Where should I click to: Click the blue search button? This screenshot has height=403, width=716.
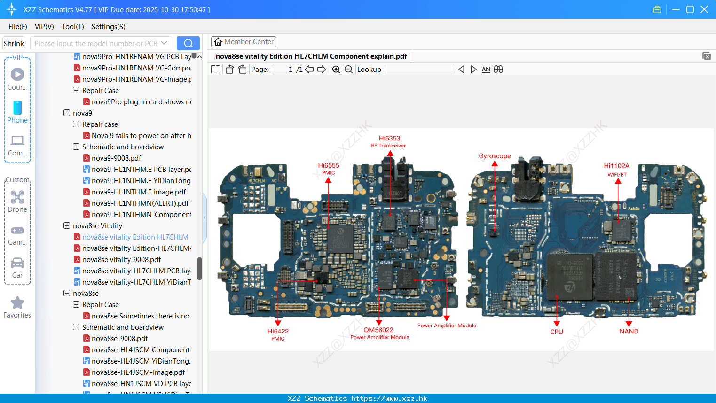point(188,43)
